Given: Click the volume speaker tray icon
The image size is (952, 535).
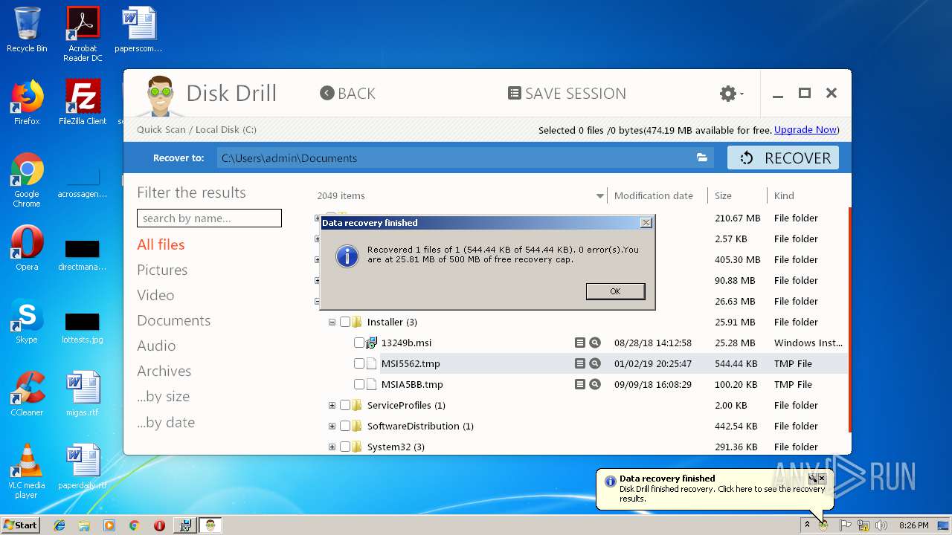Looking at the screenshot, I should click(x=881, y=525).
